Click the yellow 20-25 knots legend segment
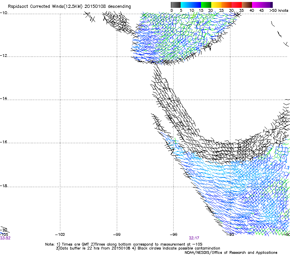Image resolution: width=290 pixels, height=255 pixels. point(216,5)
